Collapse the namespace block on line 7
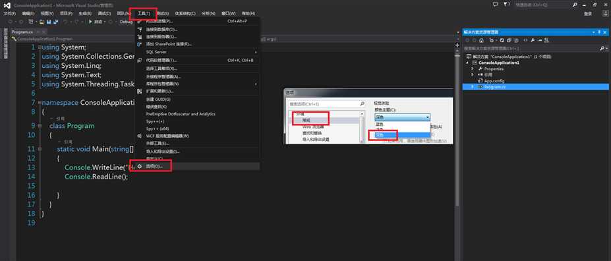 40,102
